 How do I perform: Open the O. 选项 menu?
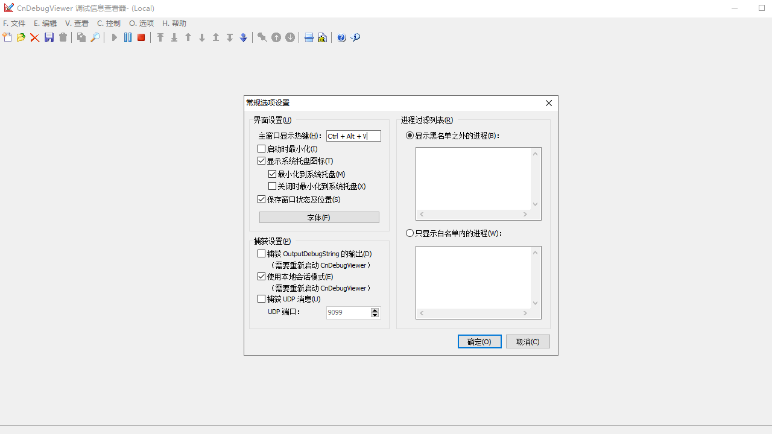142,24
